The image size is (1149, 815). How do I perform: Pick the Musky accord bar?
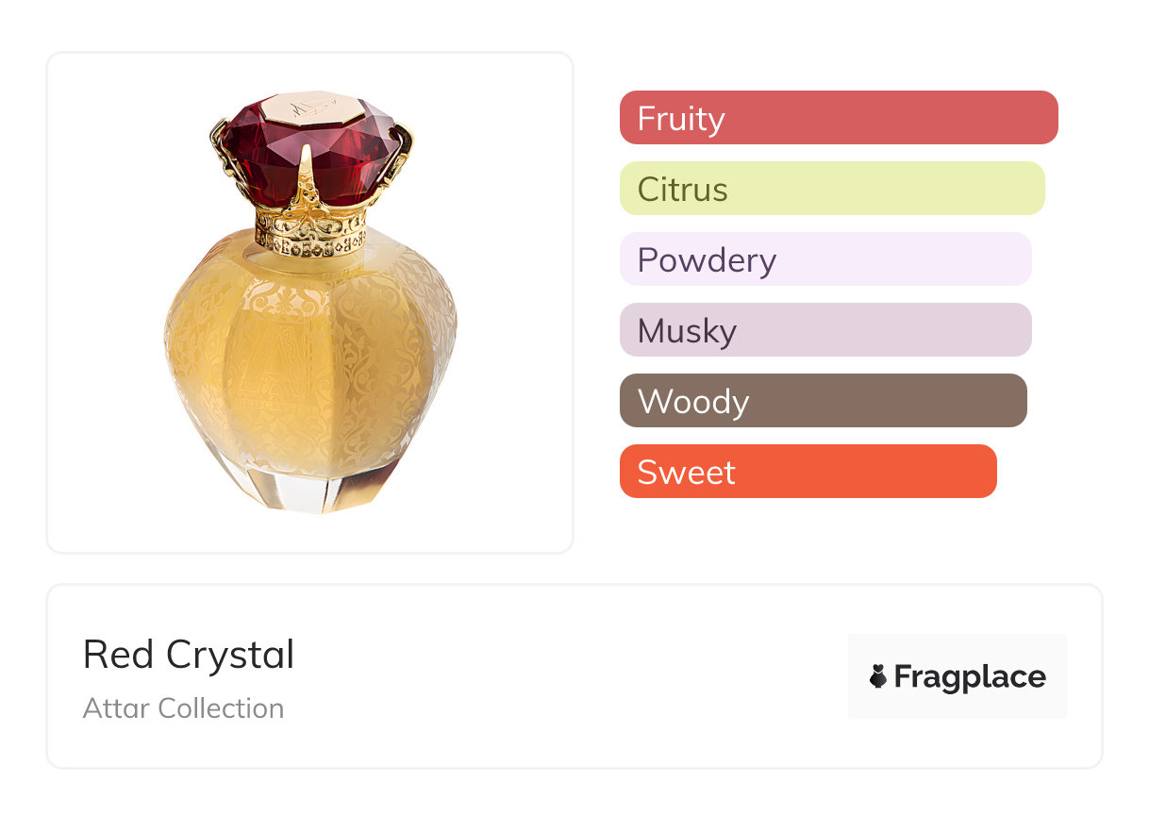(x=825, y=330)
